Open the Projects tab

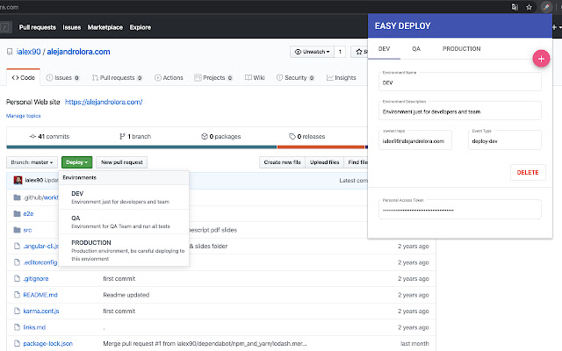click(x=213, y=78)
